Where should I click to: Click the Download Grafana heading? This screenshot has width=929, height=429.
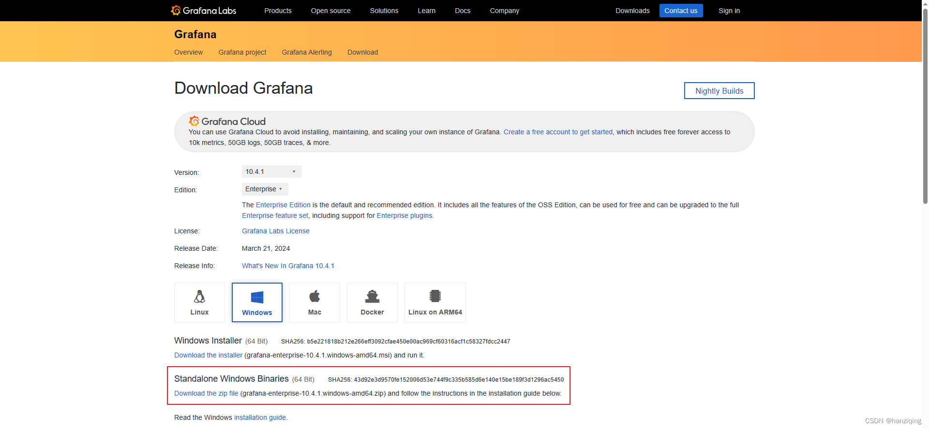(x=243, y=88)
